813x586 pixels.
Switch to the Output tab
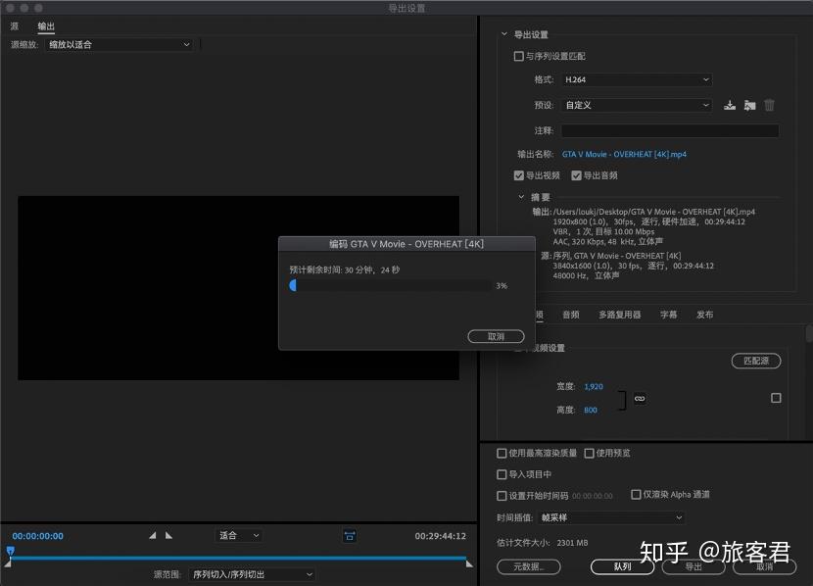[x=46, y=25]
